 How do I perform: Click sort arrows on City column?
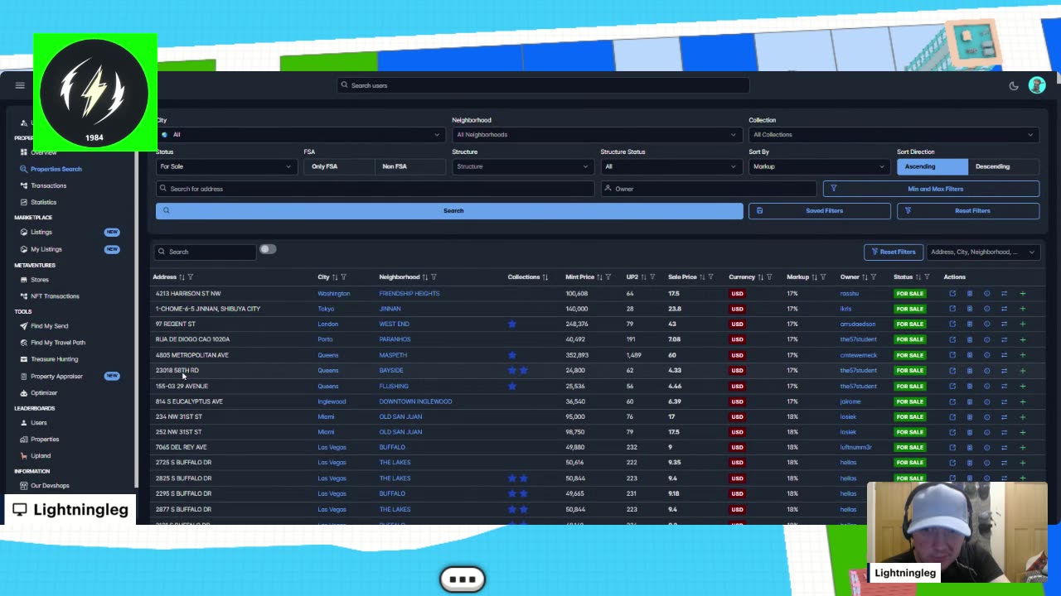tap(335, 277)
